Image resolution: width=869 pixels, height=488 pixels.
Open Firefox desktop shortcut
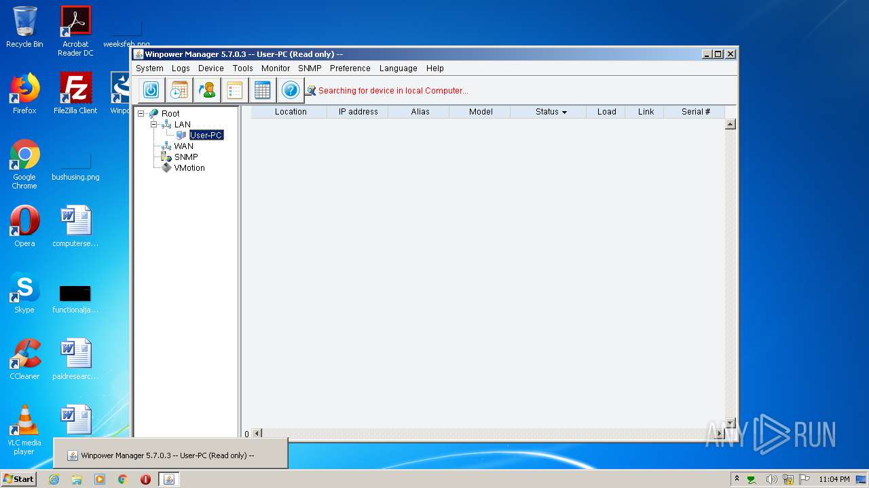pos(24,94)
